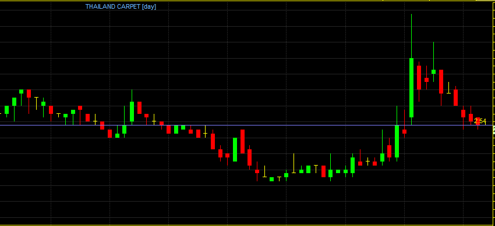Select the large red candle right after tallest green
Viewport: 495px width, 226px height.
[x=419, y=77]
